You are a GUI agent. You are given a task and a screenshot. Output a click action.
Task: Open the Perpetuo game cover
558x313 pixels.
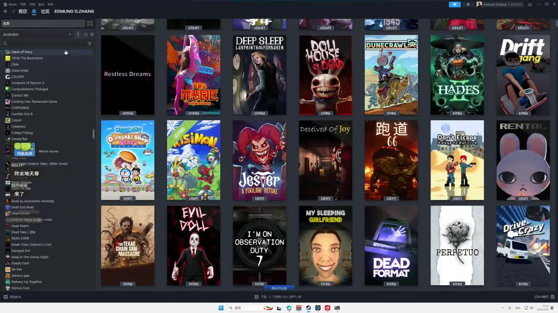click(x=457, y=246)
